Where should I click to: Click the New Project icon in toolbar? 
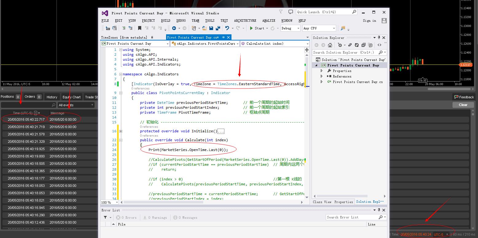pos(194,28)
